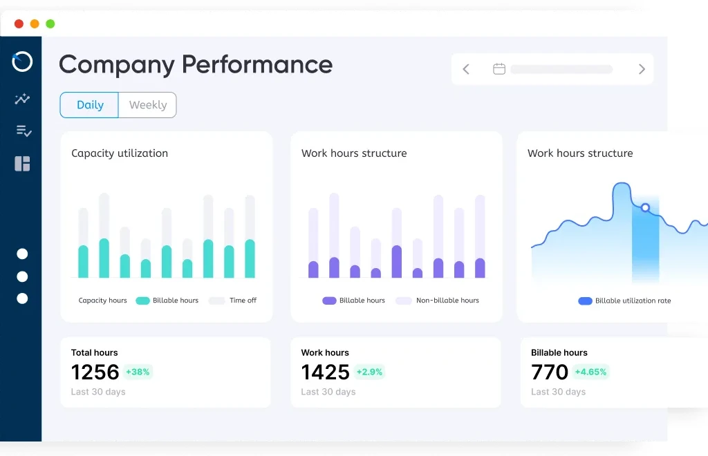Go to next date range with right chevron

(x=642, y=69)
